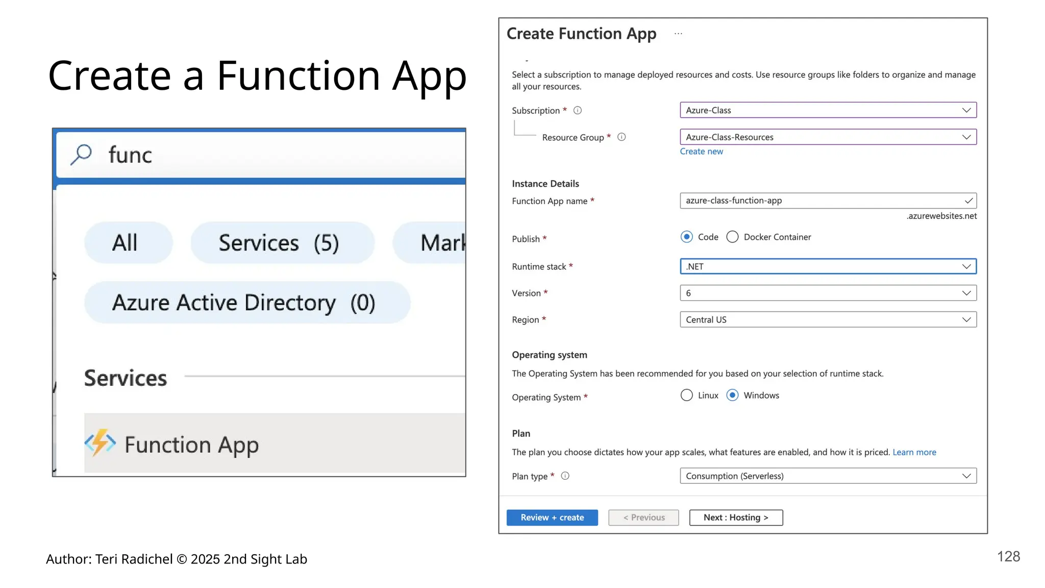Choose Windows as the operating system
1045x588 pixels.
point(732,395)
